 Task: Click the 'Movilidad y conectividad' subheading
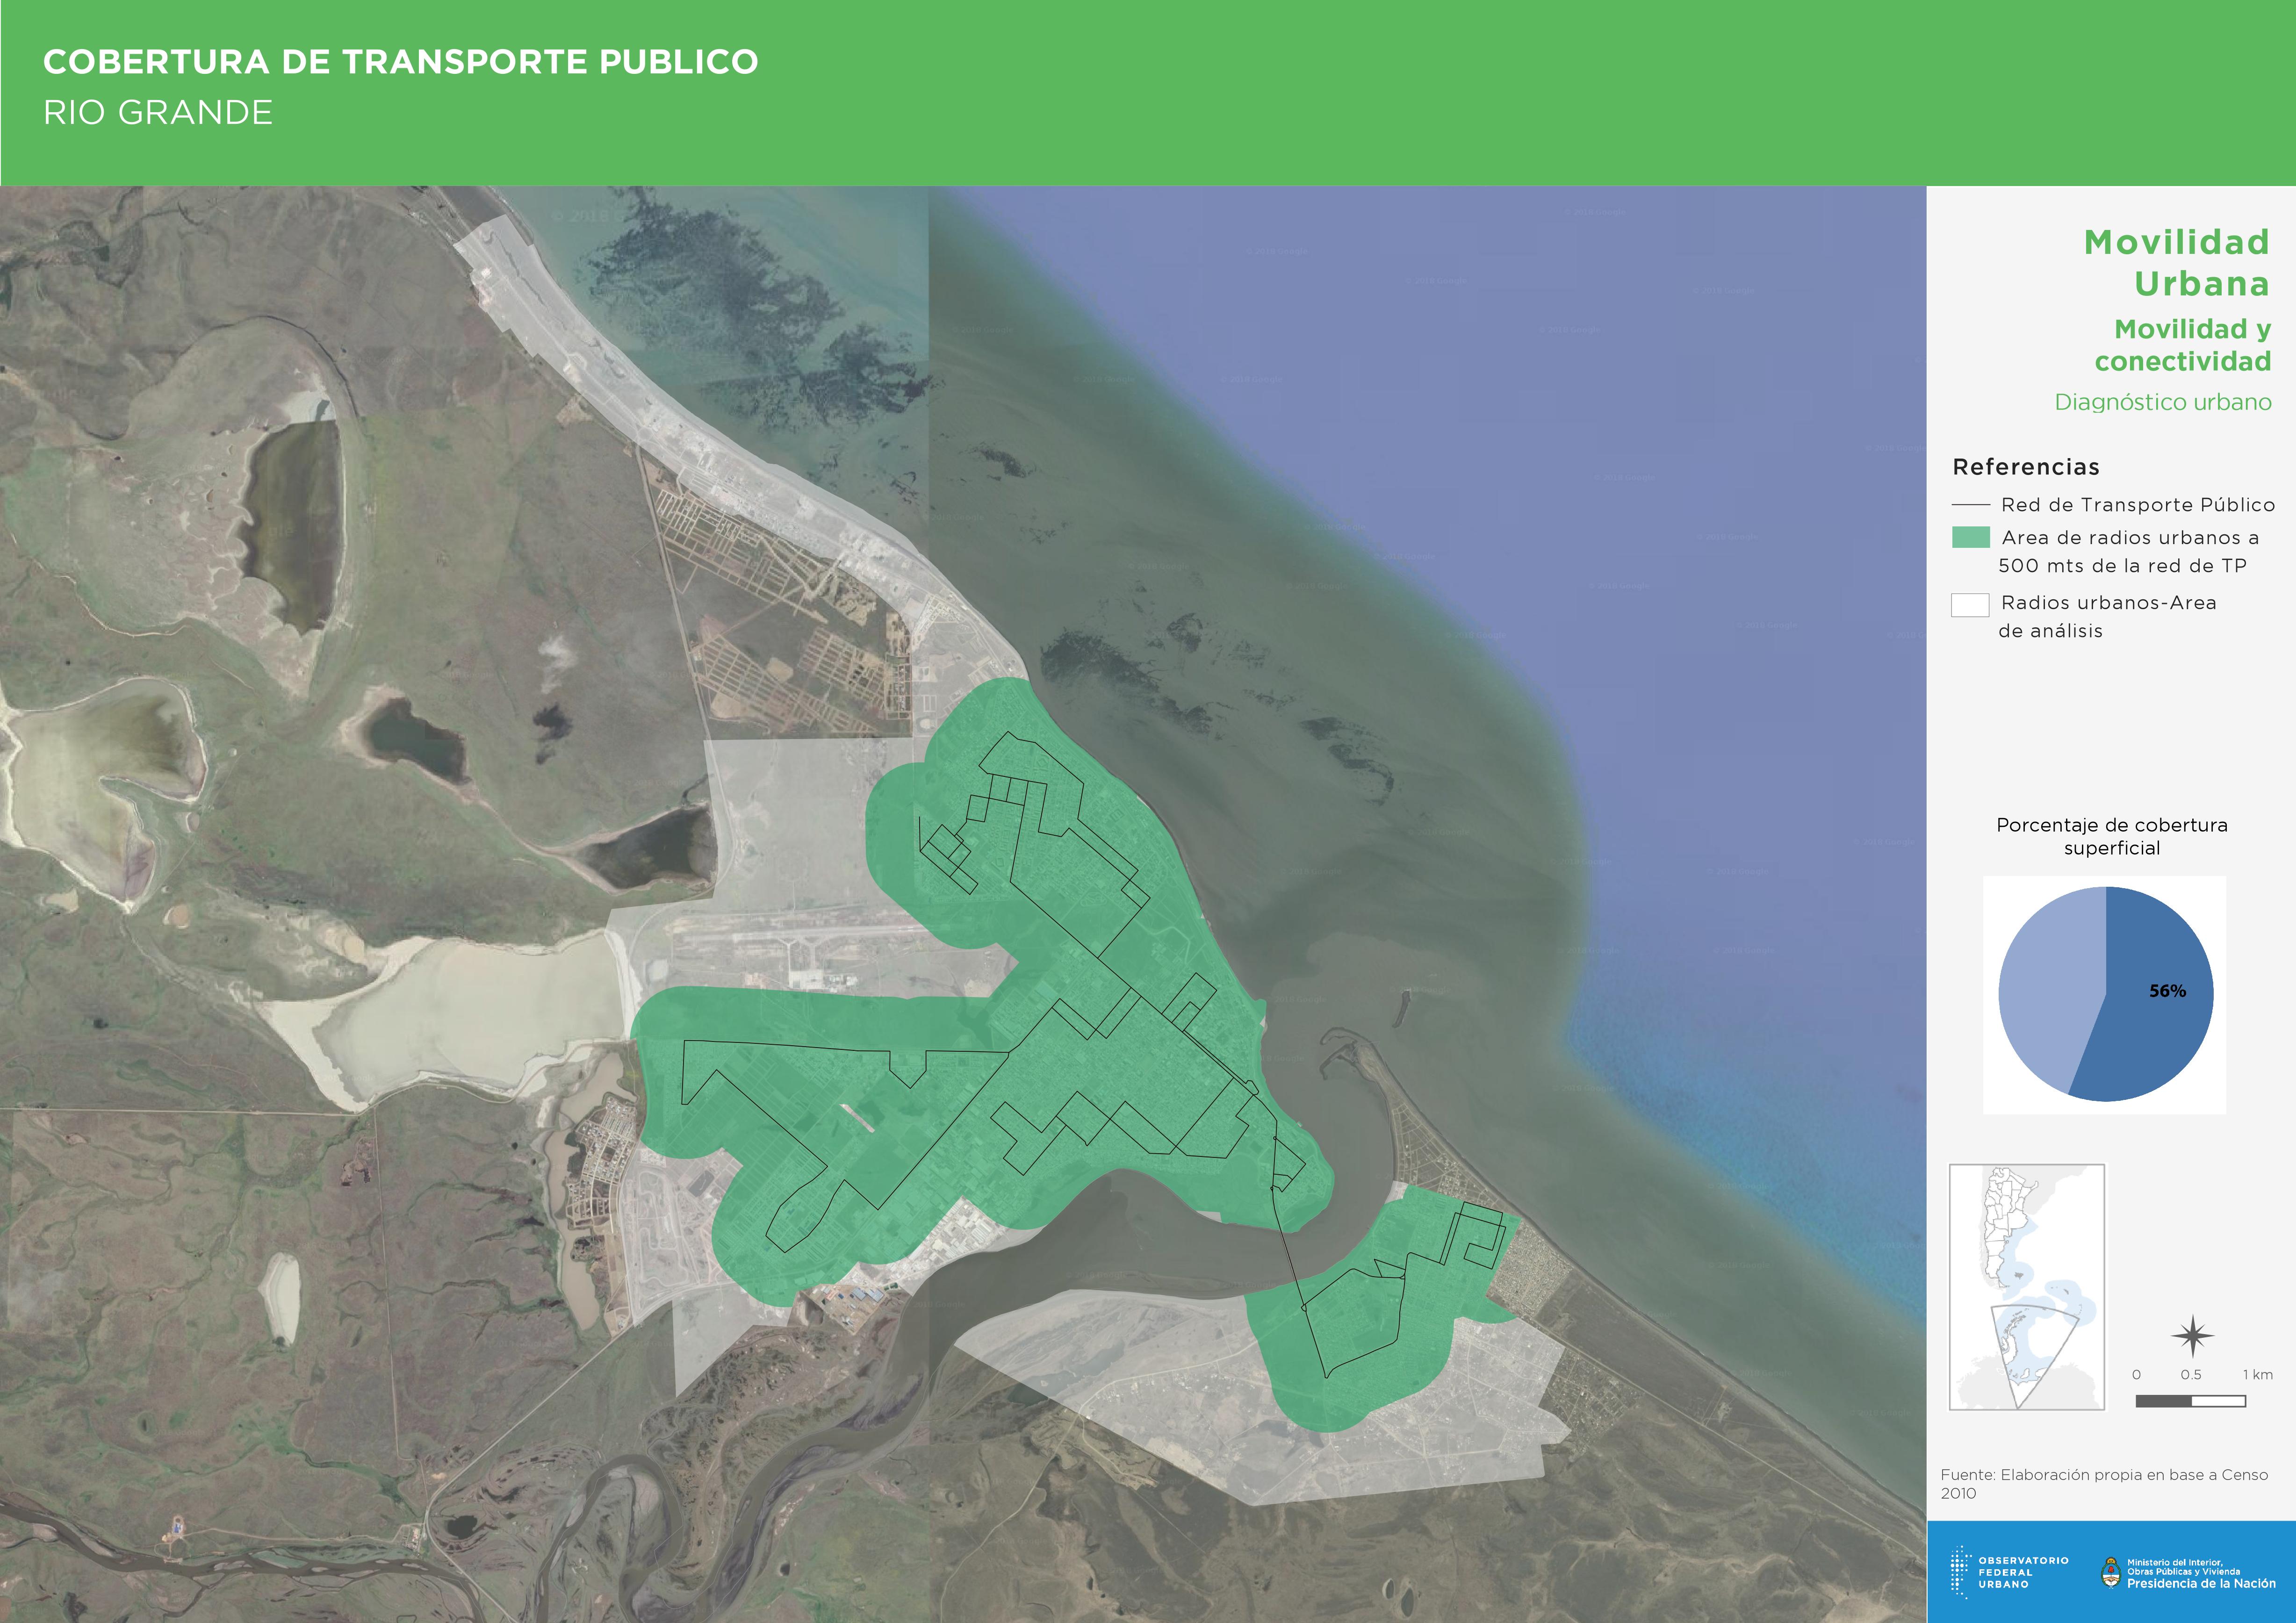pos(2183,345)
